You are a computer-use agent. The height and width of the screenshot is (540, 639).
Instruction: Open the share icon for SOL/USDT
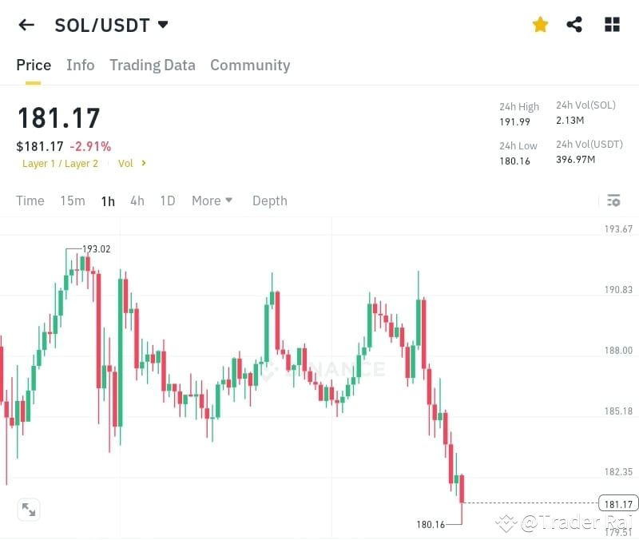click(574, 25)
